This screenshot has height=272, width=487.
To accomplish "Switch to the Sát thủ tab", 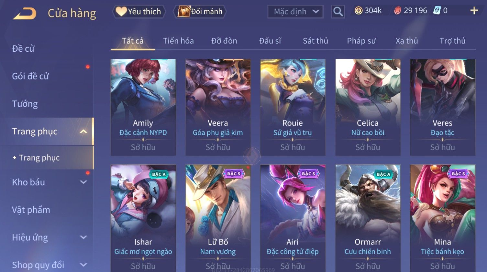I will coord(315,41).
